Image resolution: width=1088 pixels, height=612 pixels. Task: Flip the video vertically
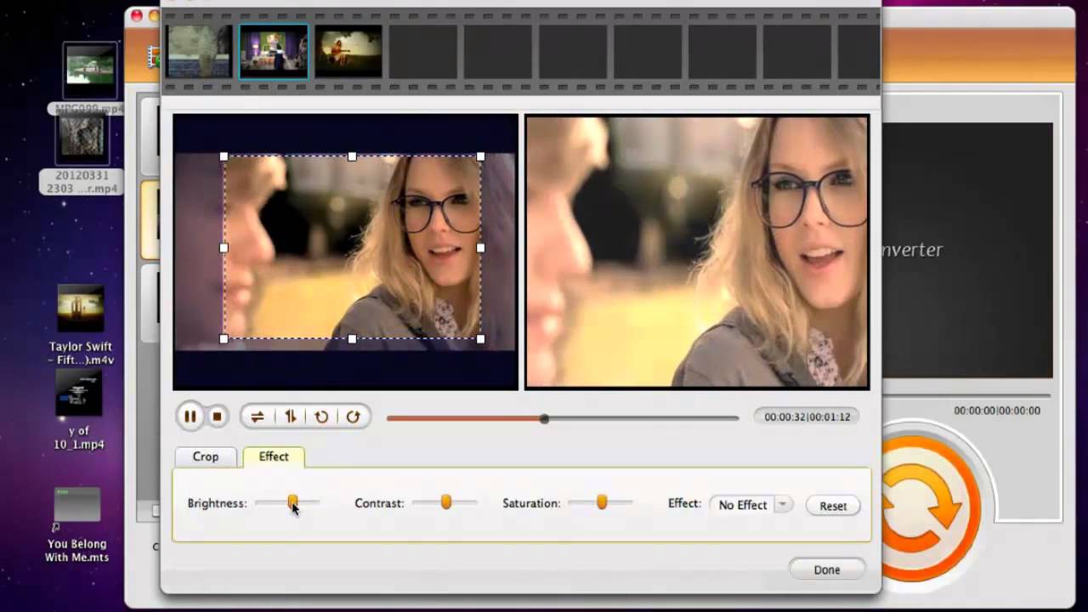click(290, 416)
